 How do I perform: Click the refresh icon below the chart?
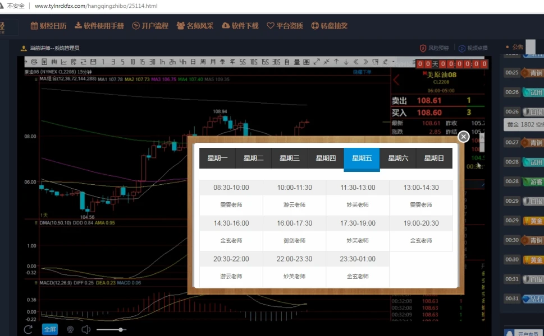(x=28, y=329)
